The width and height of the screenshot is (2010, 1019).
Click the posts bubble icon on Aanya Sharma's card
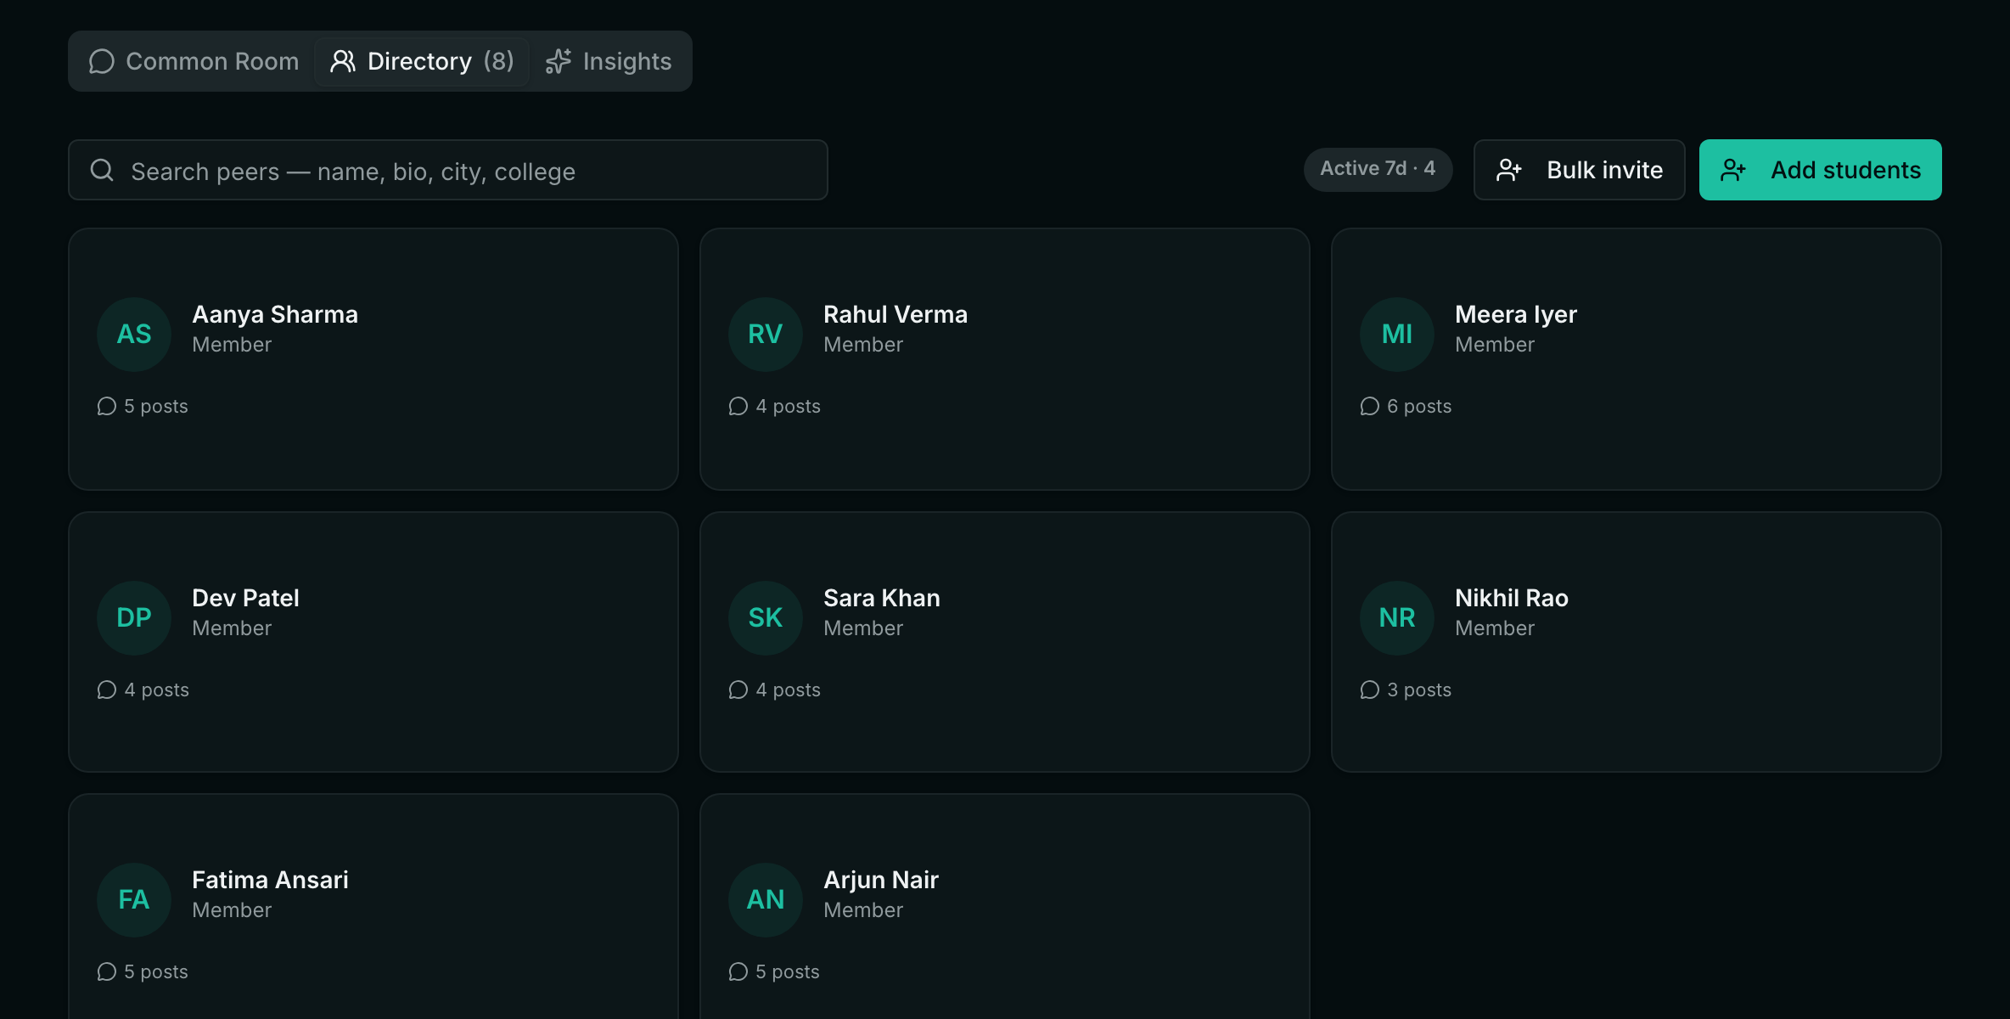[x=107, y=407]
